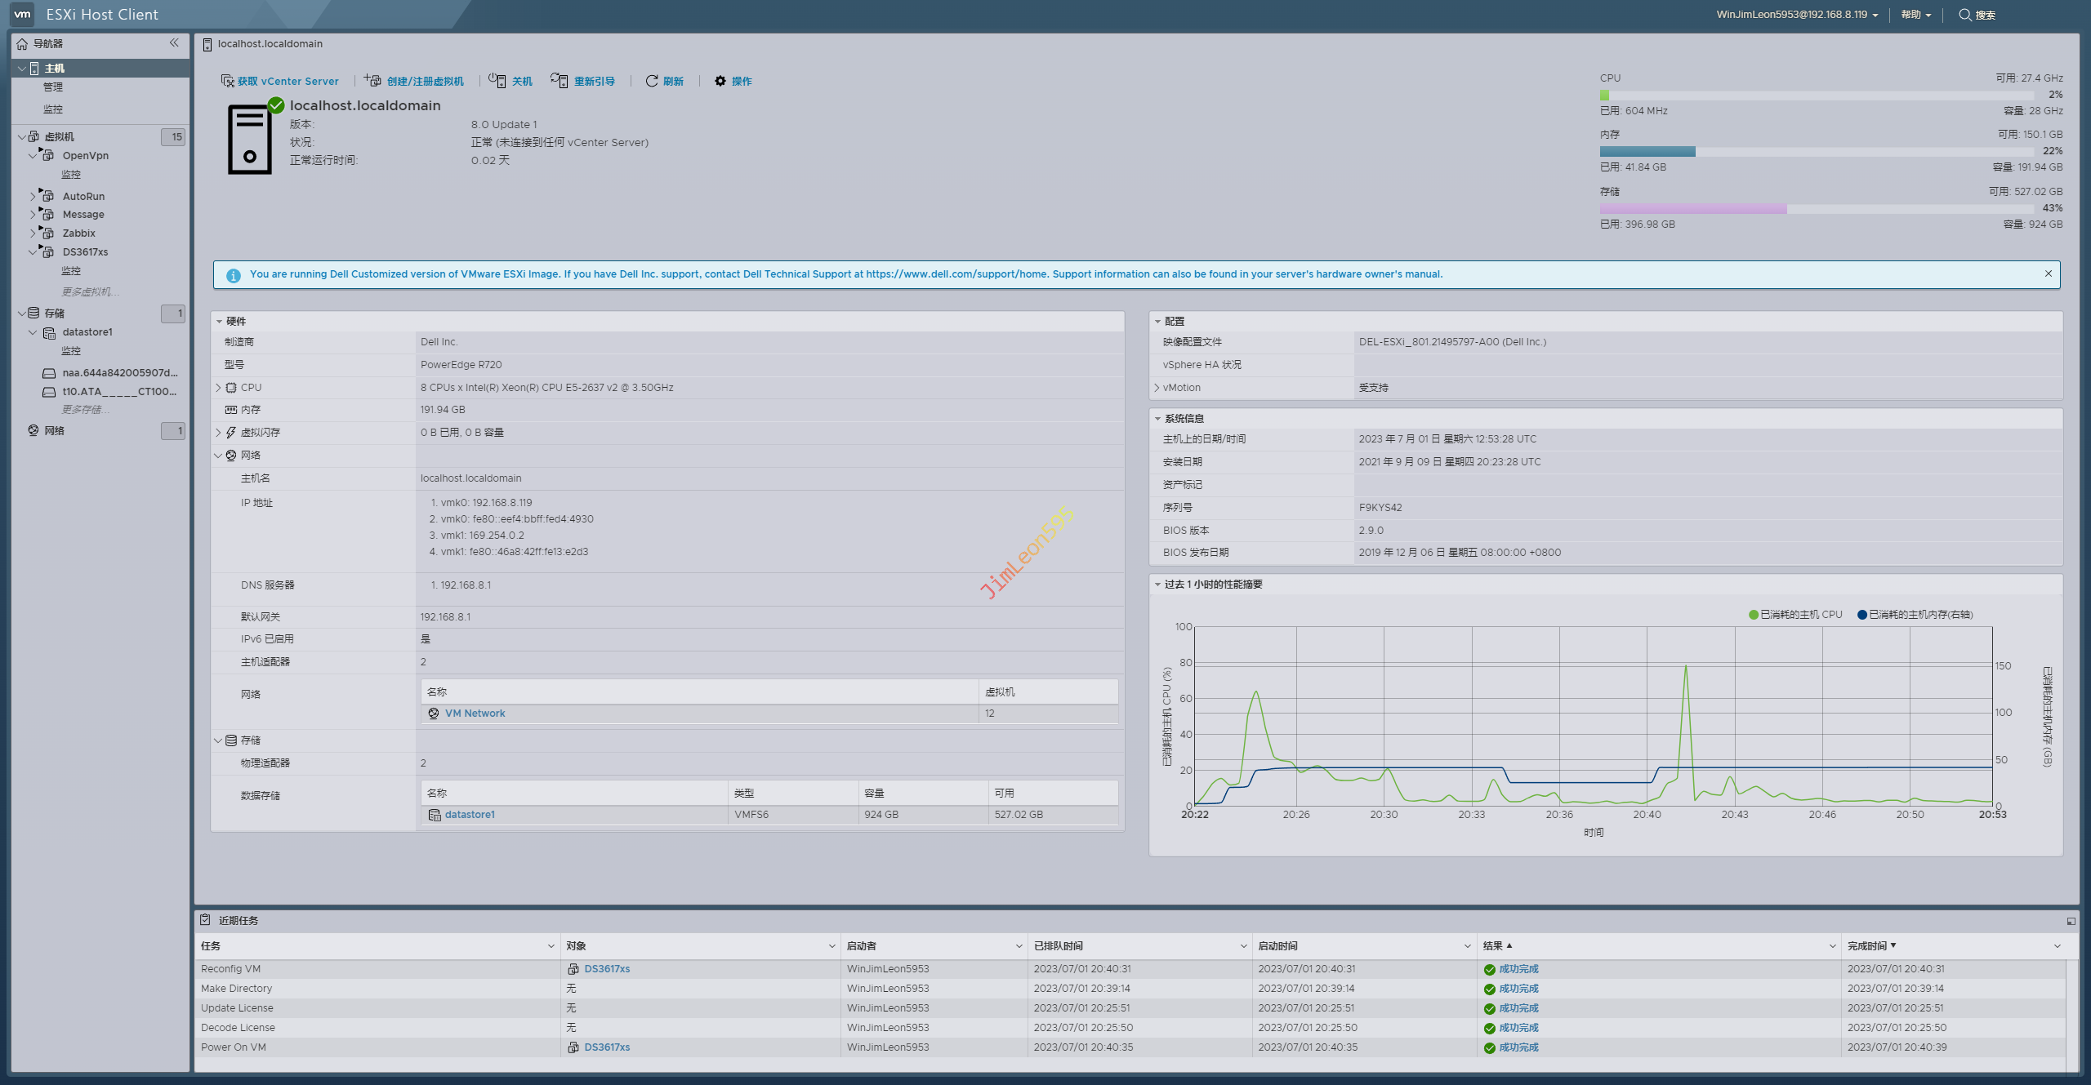Click the Refresh icon in toolbar
The width and height of the screenshot is (2091, 1085).
(x=652, y=81)
